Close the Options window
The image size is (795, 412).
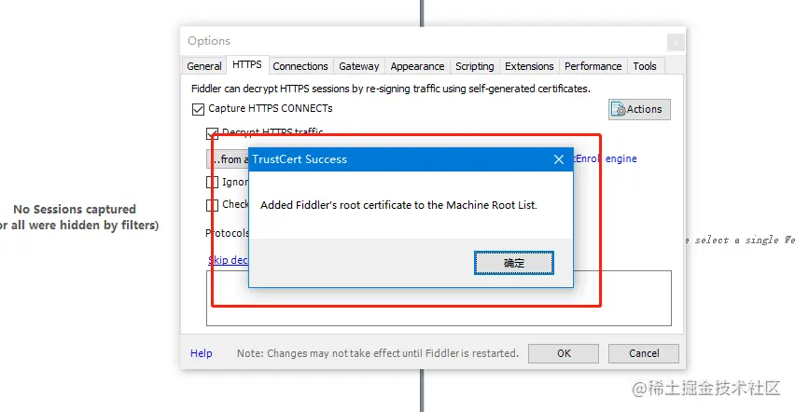(x=675, y=43)
